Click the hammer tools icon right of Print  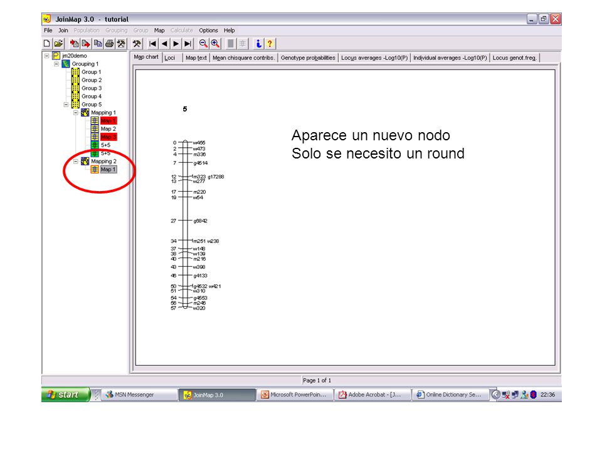(x=121, y=44)
